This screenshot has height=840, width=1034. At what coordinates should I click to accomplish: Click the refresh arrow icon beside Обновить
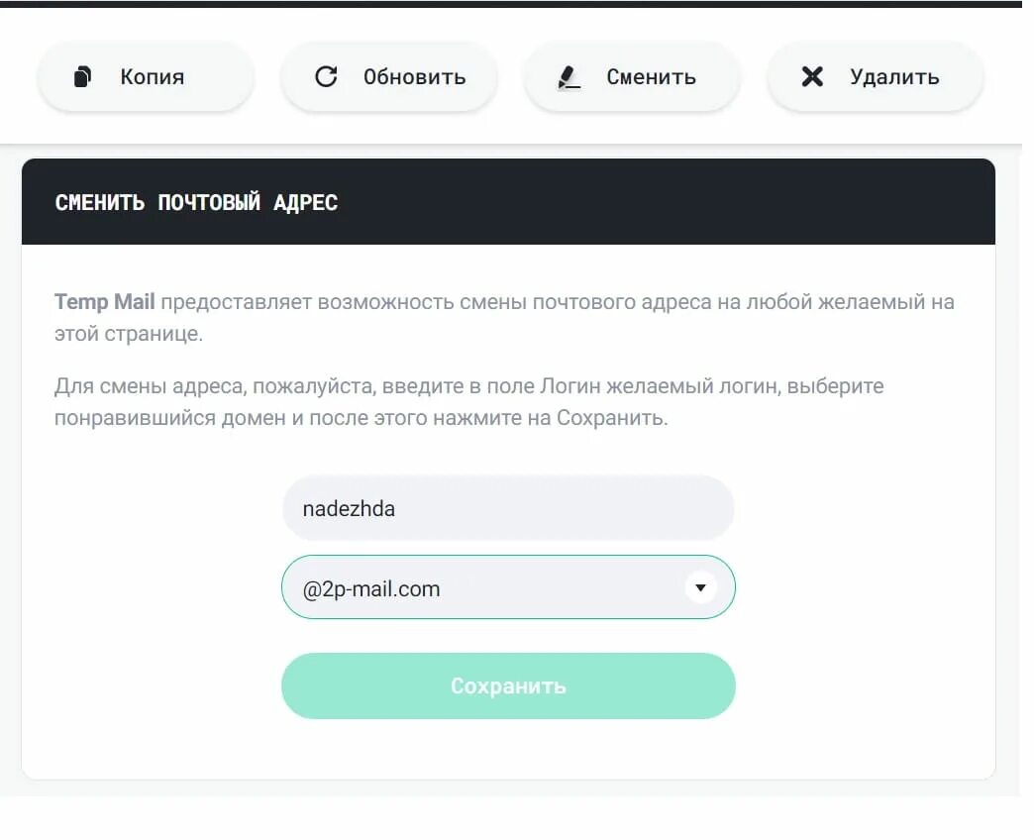pos(326,76)
